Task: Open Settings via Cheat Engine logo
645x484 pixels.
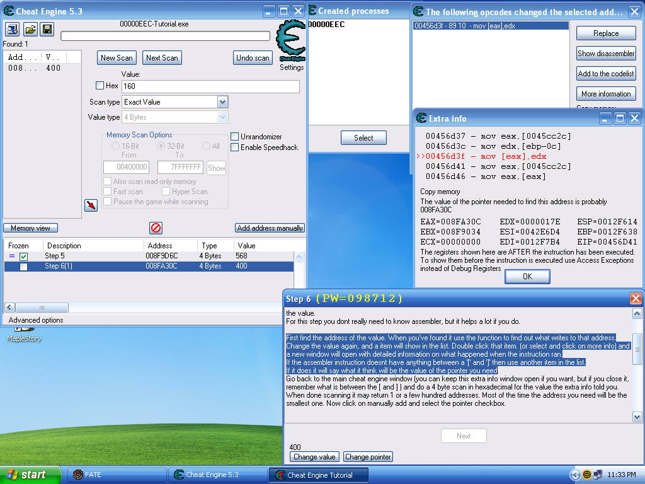Action: 291,45
